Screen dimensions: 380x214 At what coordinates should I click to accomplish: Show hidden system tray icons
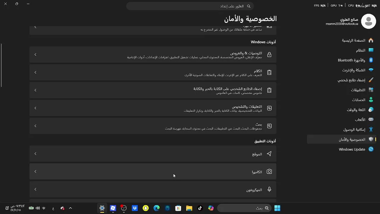pyautogui.click(x=70, y=208)
